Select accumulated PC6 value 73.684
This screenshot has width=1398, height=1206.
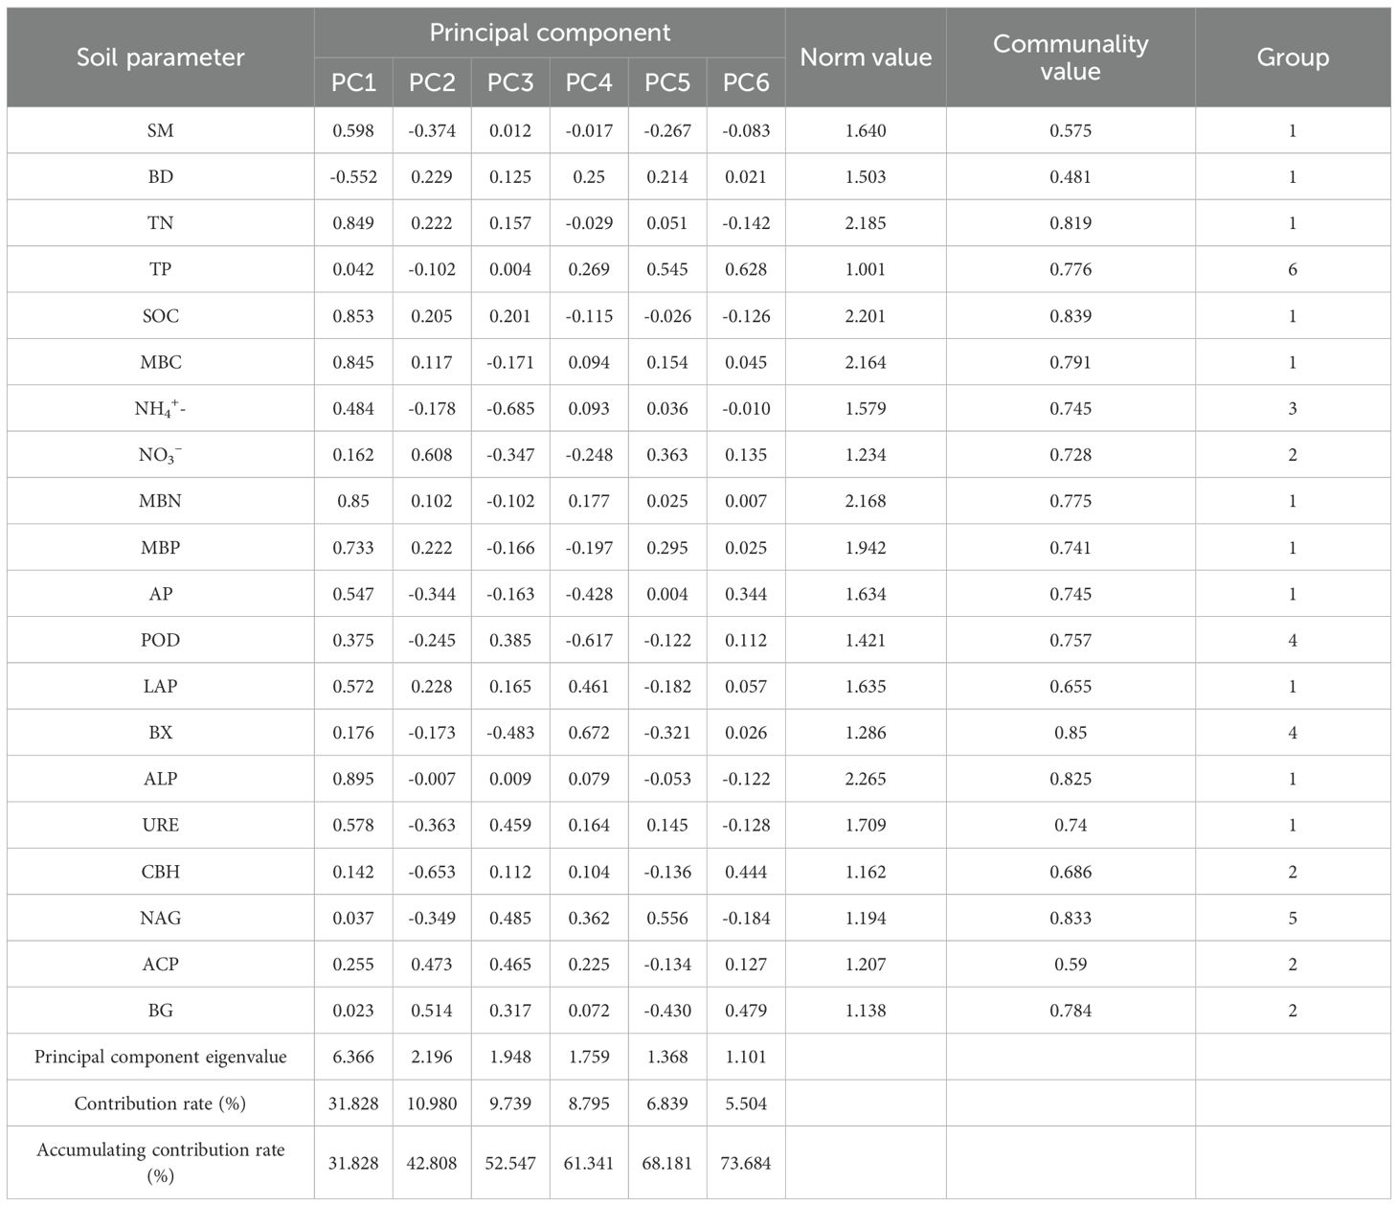pos(746,1164)
